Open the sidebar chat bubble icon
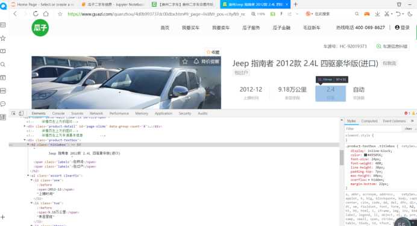The image size is (417, 226). pos(3,104)
